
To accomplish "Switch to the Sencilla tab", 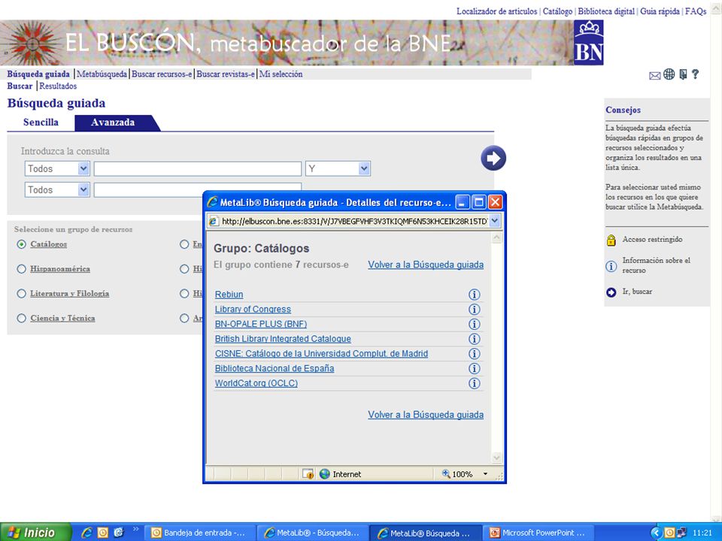I will pyautogui.click(x=41, y=122).
